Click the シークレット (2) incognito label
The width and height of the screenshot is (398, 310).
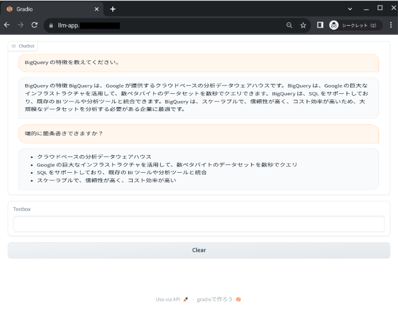(x=359, y=26)
